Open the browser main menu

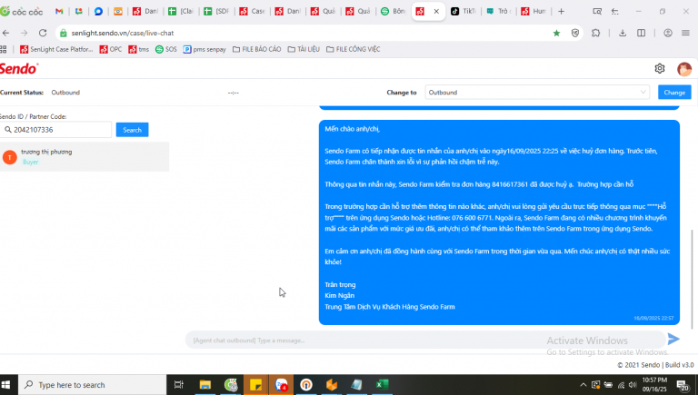tap(685, 33)
